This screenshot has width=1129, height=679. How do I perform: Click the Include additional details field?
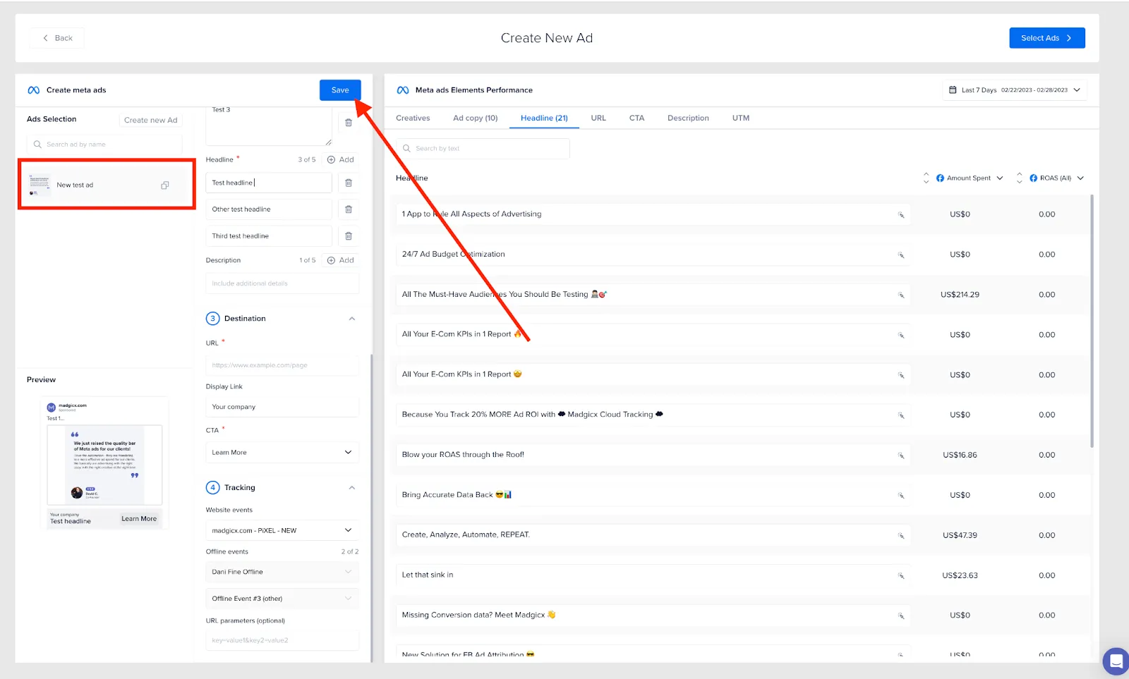(x=282, y=283)
